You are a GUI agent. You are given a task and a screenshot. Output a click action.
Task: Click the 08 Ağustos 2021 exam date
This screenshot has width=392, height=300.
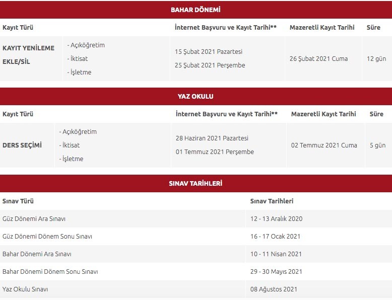pos(274,289)
